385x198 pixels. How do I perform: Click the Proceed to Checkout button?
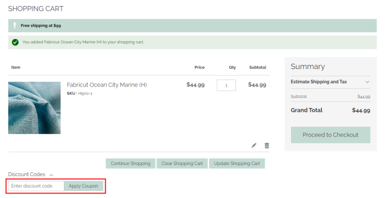click(x=331, y=135)
